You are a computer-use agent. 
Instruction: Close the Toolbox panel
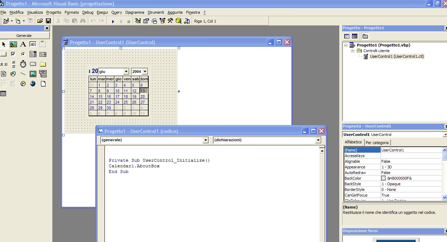click(x=47, y=28)
